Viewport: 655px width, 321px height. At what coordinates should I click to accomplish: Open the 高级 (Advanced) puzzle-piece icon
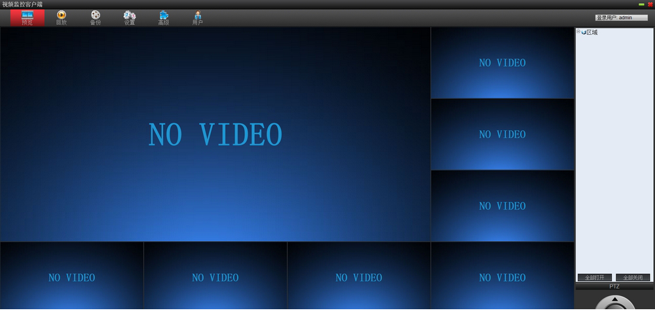click(164, 18)
